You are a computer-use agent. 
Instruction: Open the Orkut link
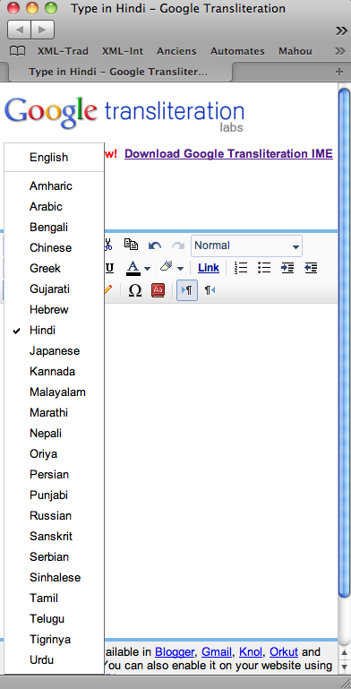click(284, 651)
